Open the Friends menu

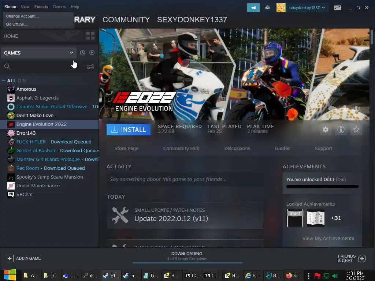[x=41, y=7]
